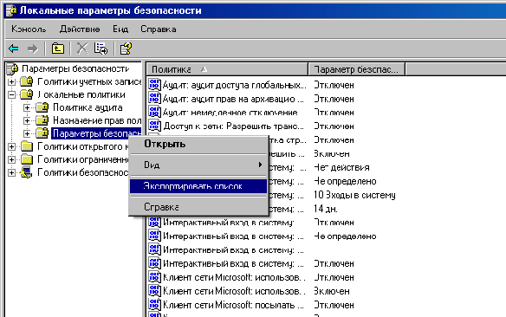Click the 14 дн. value
Screen dimensions: 506x317
[x=326, y=209]
